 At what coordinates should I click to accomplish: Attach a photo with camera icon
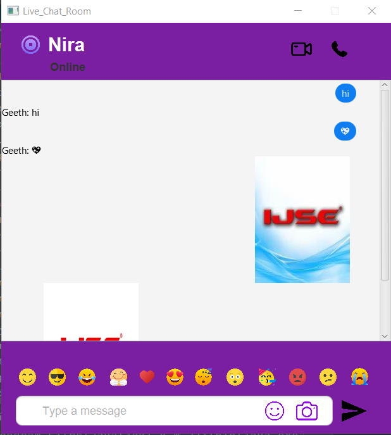coord(307,411)
